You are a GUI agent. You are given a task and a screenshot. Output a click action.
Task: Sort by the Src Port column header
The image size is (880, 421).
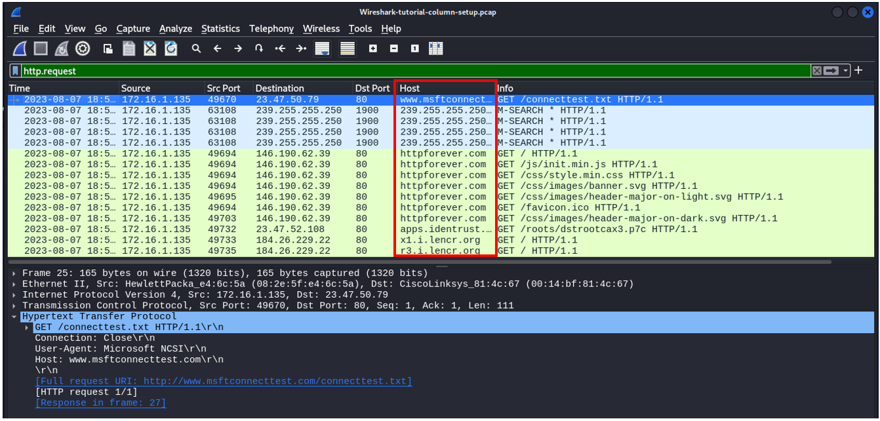pyautogui.click(x=229, y=88)
